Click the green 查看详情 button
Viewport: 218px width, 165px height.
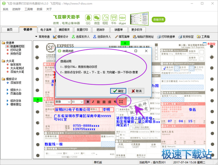pyautogui.click(x=158, y=19)
